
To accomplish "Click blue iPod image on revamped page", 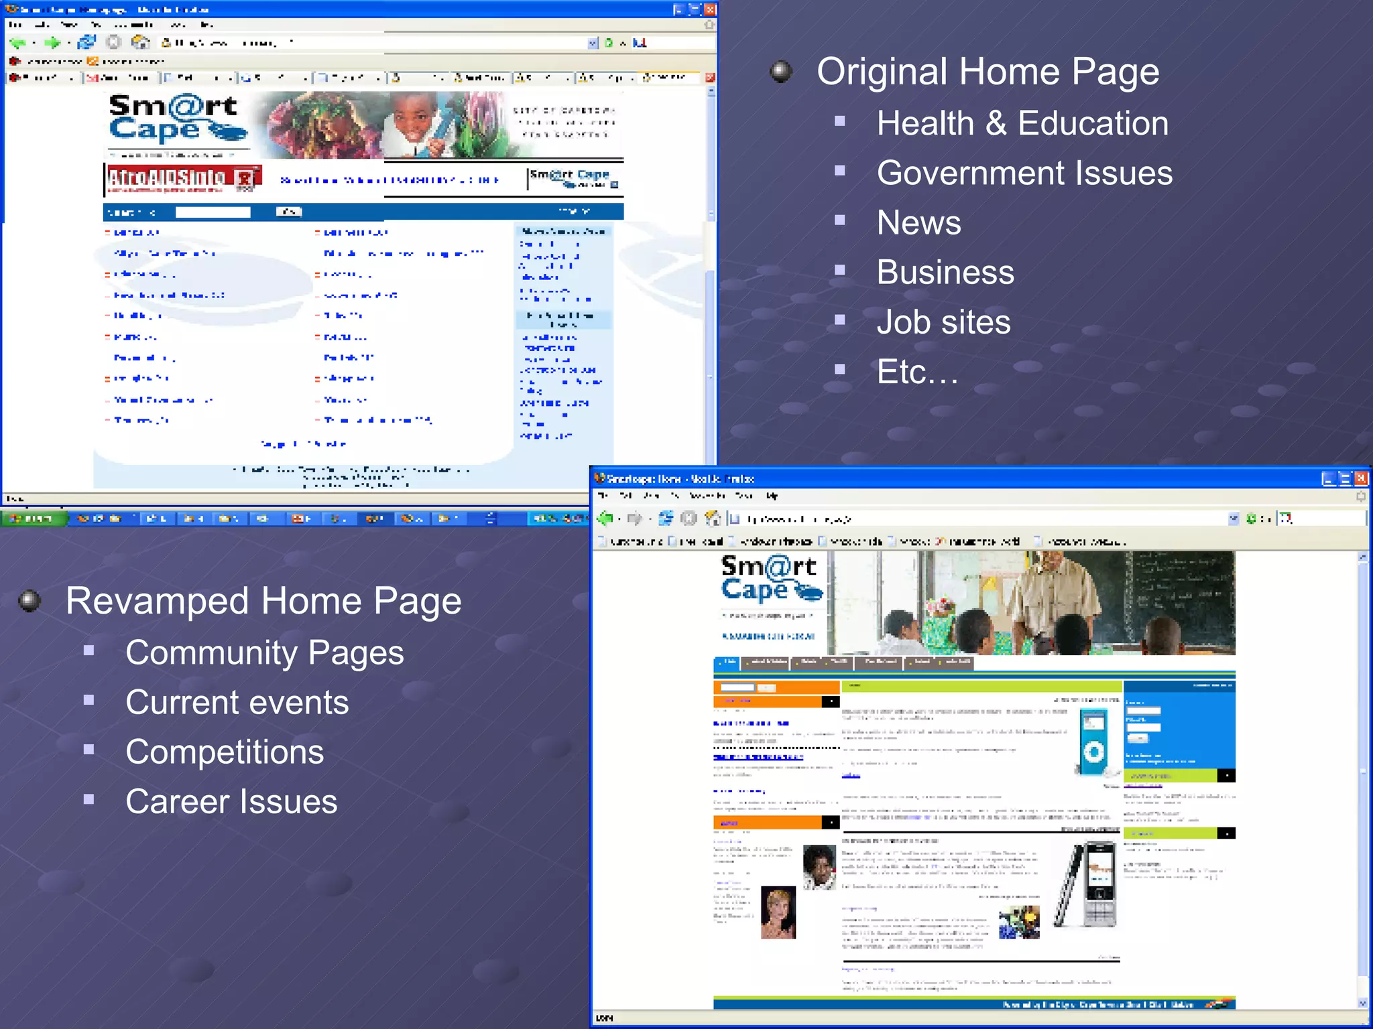I will (1093, 742).
